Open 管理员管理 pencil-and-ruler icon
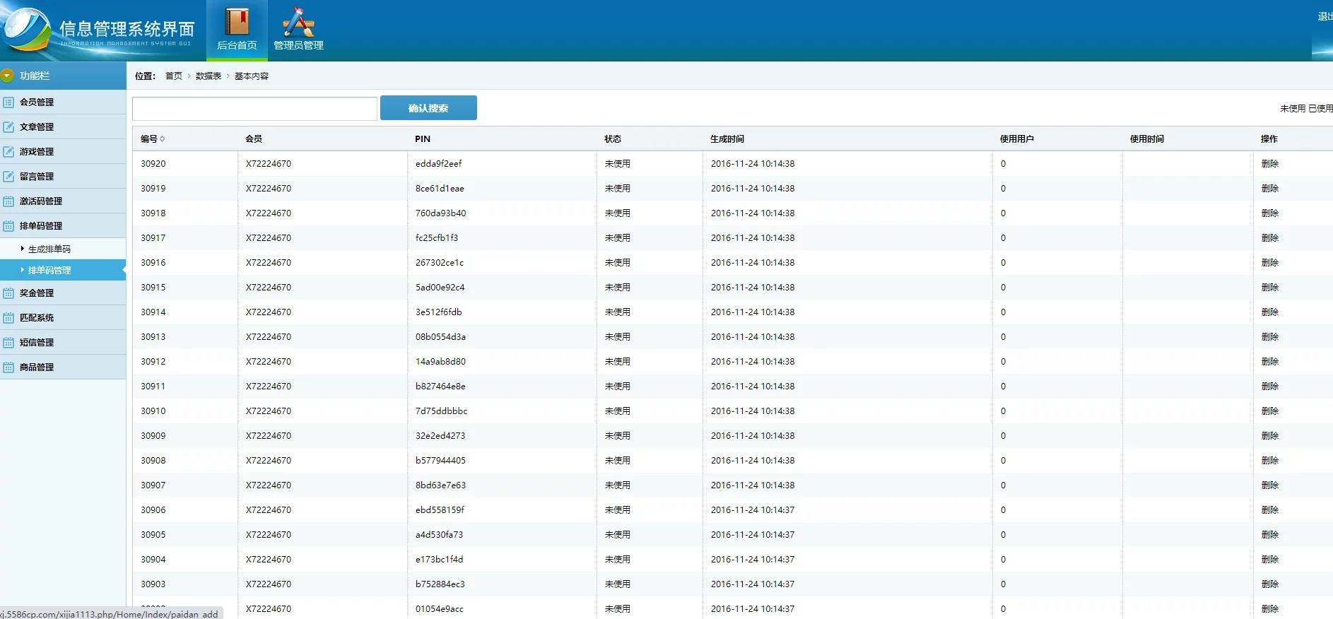Image resolution: width=1333 pixels, height=619 pixels. click(298, 22)
